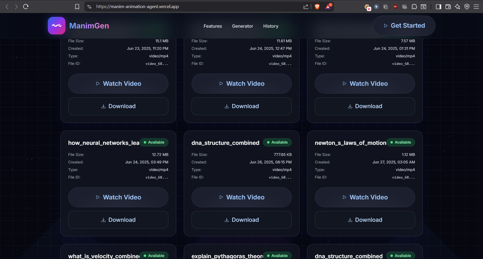The height and width of the screenshot is (259, 483).
Task: Click the 1.12 MB file size value
Action: (408, 155)
